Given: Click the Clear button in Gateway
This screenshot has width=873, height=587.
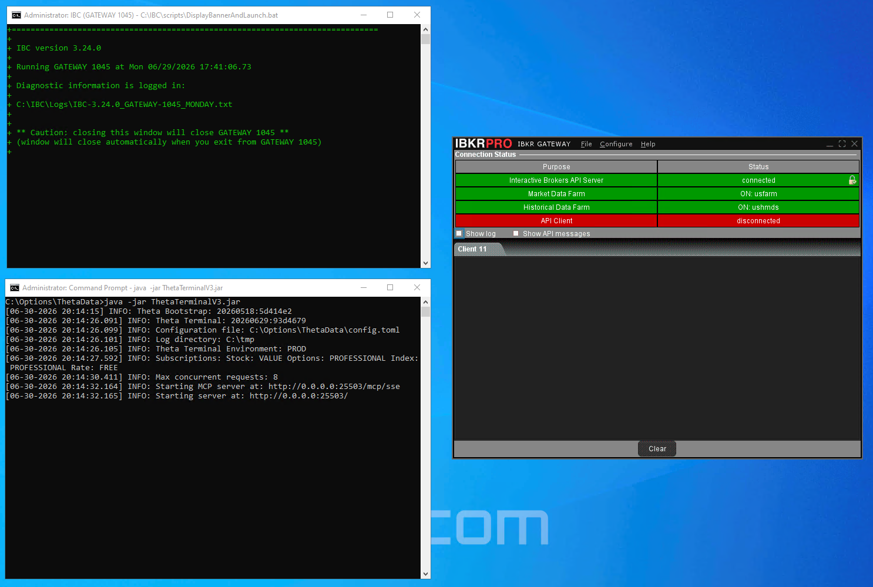Looking at the screenshot, I should (657, 449).
